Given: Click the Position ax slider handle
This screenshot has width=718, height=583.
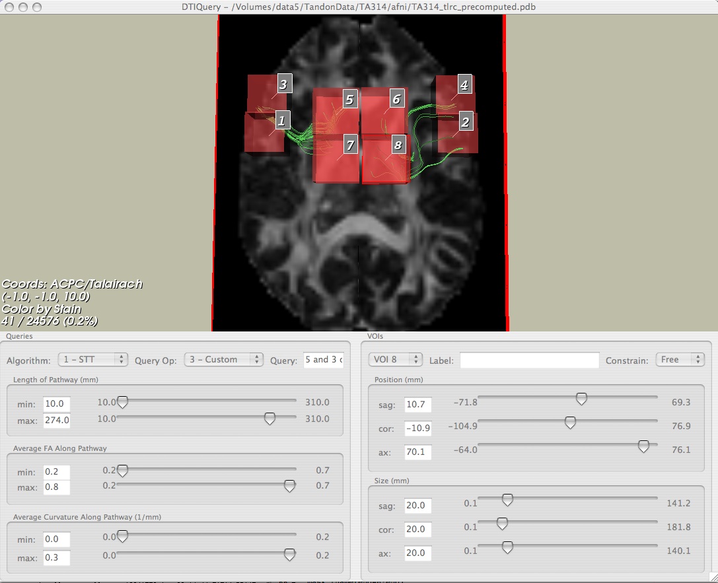Looking at the screenshot, I should (x=643, y=447).
